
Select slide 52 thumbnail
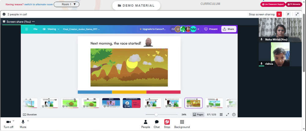tap(90, 103)
